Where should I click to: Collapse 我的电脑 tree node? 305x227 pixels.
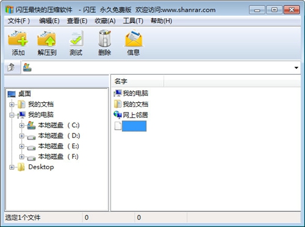click(x=12, y=115)
